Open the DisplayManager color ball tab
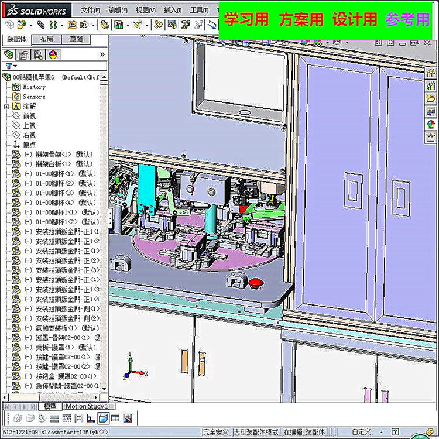This screenshot has width=439, height=439. 53,54
